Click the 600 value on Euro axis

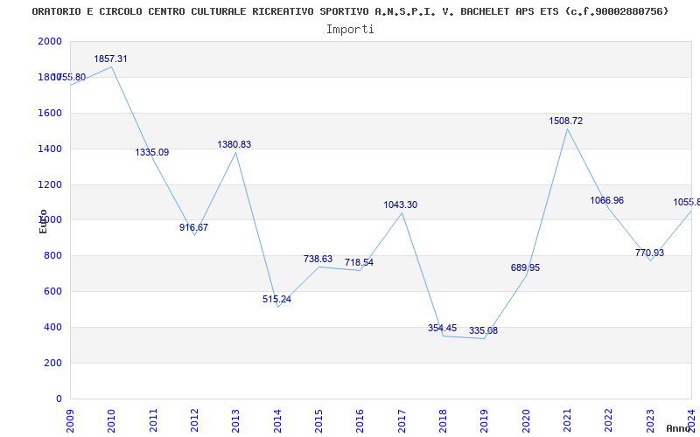[52, 292]
